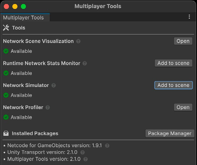Open Network Scene Visualization tool
The width and height of the screenshot is (197, 165).
click(183, 41)
